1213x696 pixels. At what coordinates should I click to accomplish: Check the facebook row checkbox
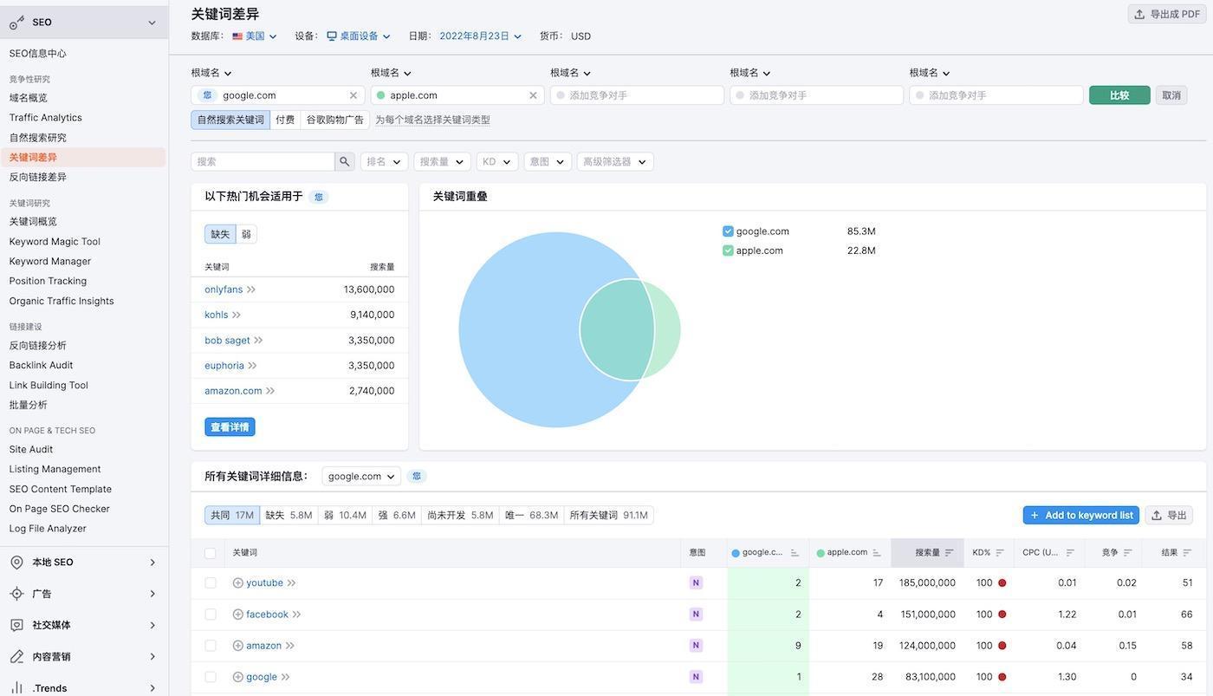click(x=211, y=615)
